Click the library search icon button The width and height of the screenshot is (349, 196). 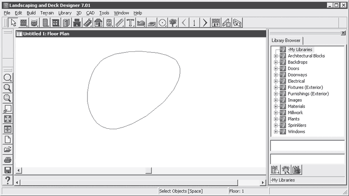(275, 170)
